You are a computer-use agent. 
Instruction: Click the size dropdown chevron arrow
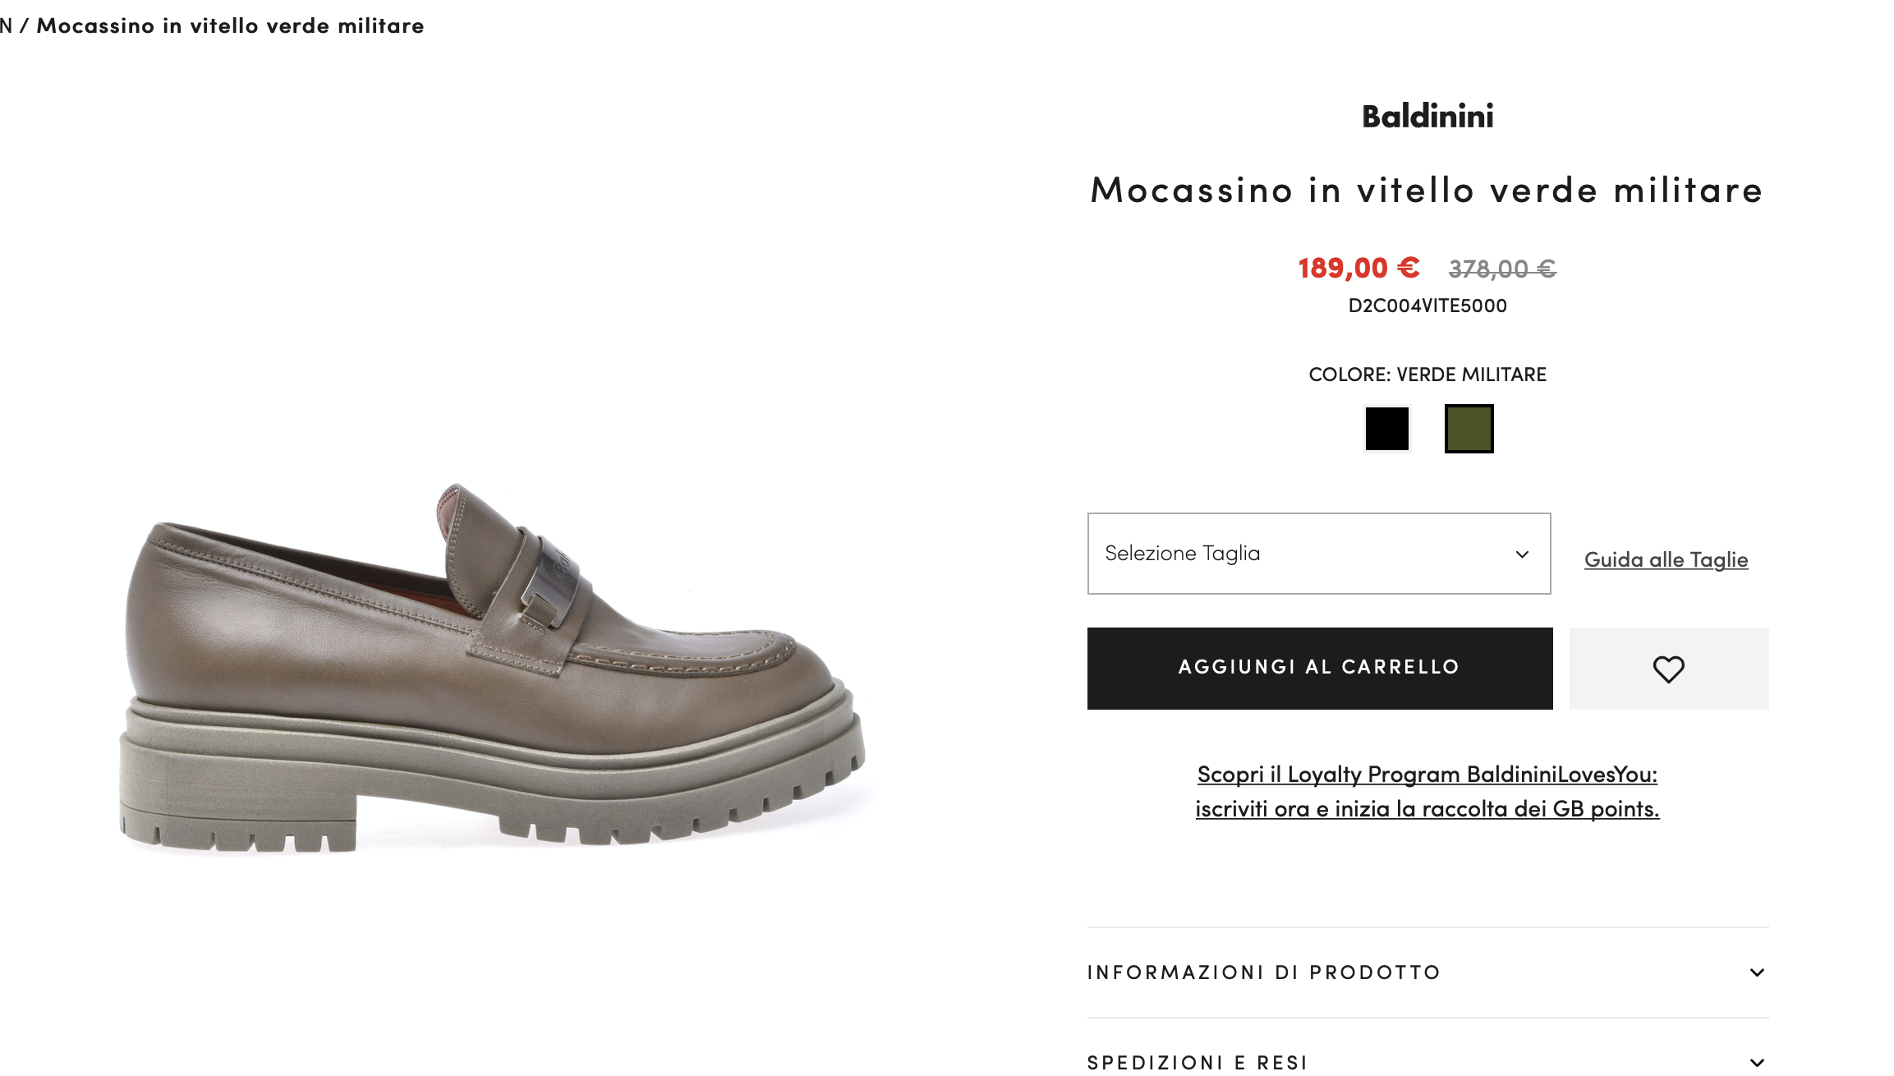[1521, 554]
